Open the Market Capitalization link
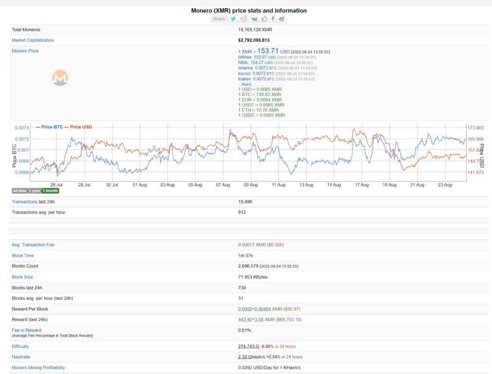 [33, 40]
